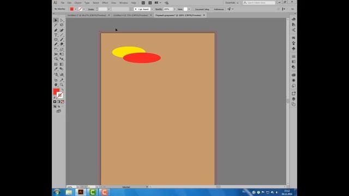This screenshot has width=349, height=196.
Task: Open the Effect menu
Action: pos(105,3)
